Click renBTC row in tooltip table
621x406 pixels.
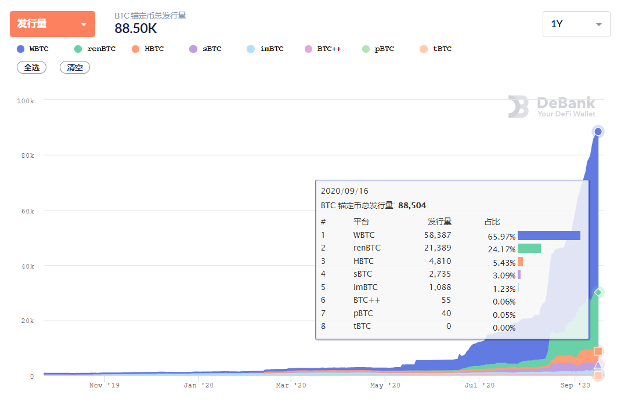tap(451, 248)
